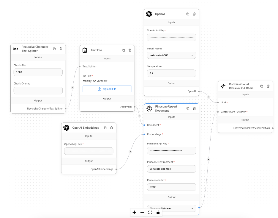Click the Text Splitter input handle
Image resolution: width=278 pixels, height=218 pixels.
[80, 67]
